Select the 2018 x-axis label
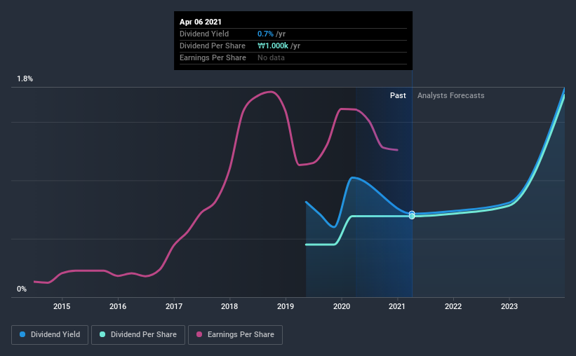 click(x=229, y=306)
